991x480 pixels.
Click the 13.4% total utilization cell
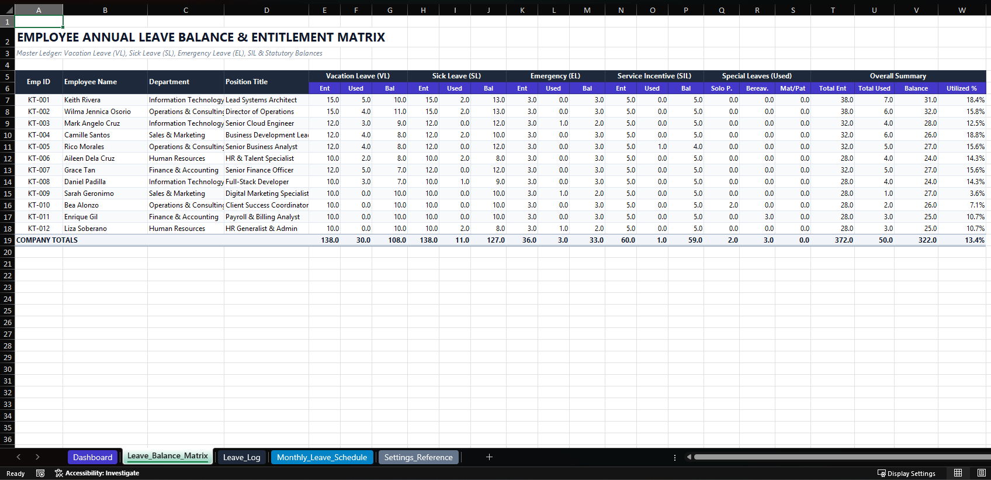point(962,240)
